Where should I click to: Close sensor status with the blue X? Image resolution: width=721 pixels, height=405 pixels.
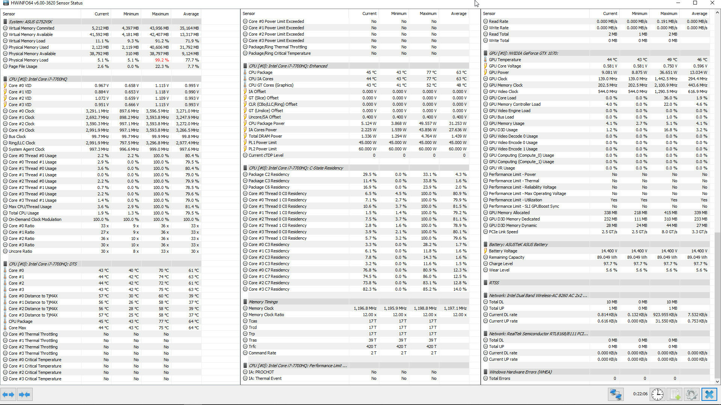click(x=709, y=394)
